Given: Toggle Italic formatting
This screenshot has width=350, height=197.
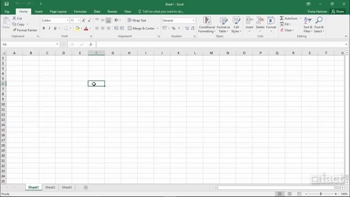Looking at the screenshot, I should (x=49, y=28).
